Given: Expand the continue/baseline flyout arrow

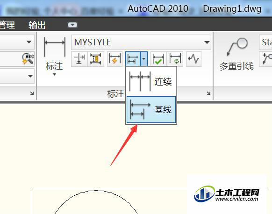Looking at the screenshot, I should click(144, 59).
